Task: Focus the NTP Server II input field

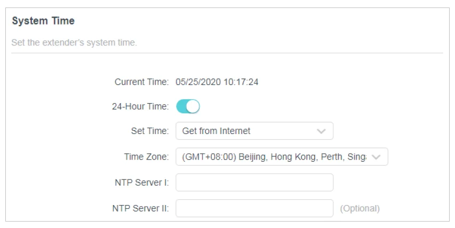Action: [254, 208]
